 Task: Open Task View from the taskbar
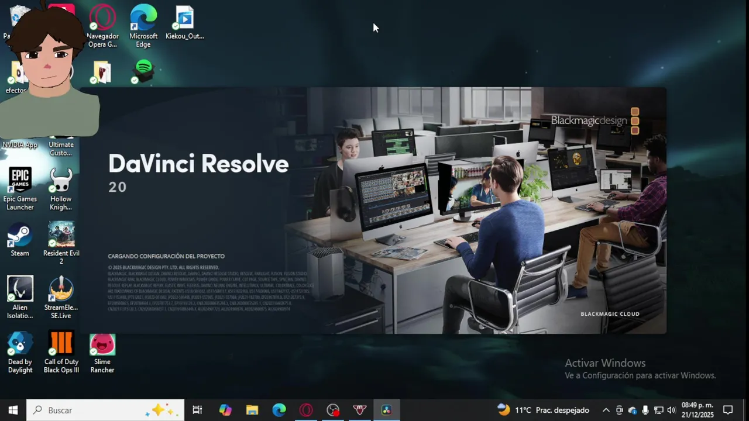(197, 410)
